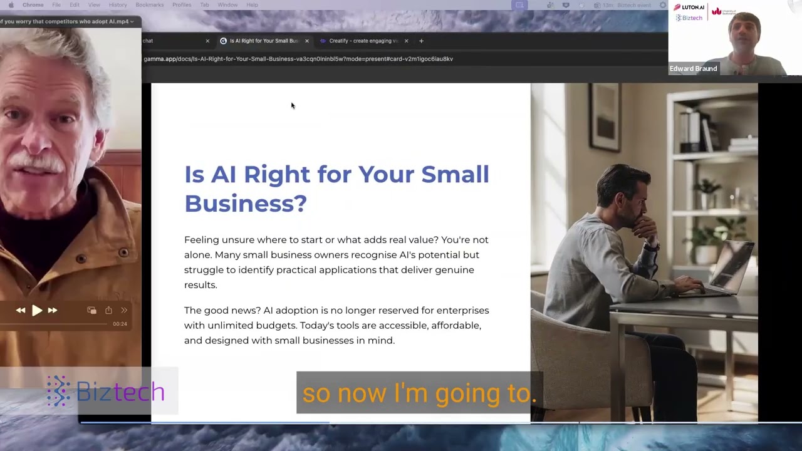The width and height of the screenshot is (802, 451).
Task: Open the video title dropdown arrow
Action: pos(132,21)
